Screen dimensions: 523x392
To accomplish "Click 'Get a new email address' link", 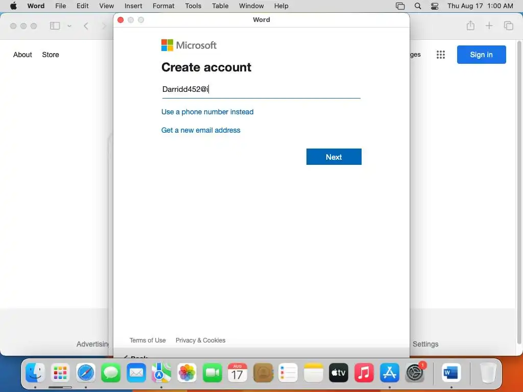I will (201, 130).
